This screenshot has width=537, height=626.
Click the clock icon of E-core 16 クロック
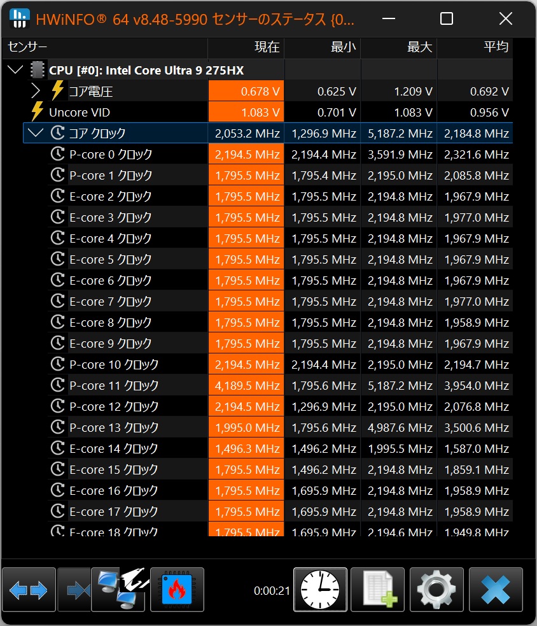58,490
